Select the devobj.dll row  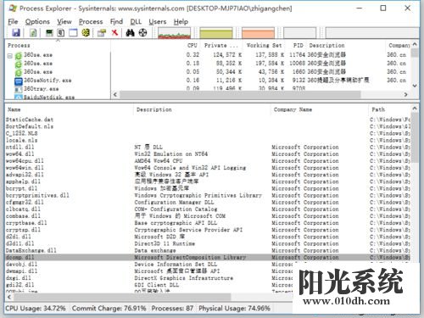[x=149, y=265]
